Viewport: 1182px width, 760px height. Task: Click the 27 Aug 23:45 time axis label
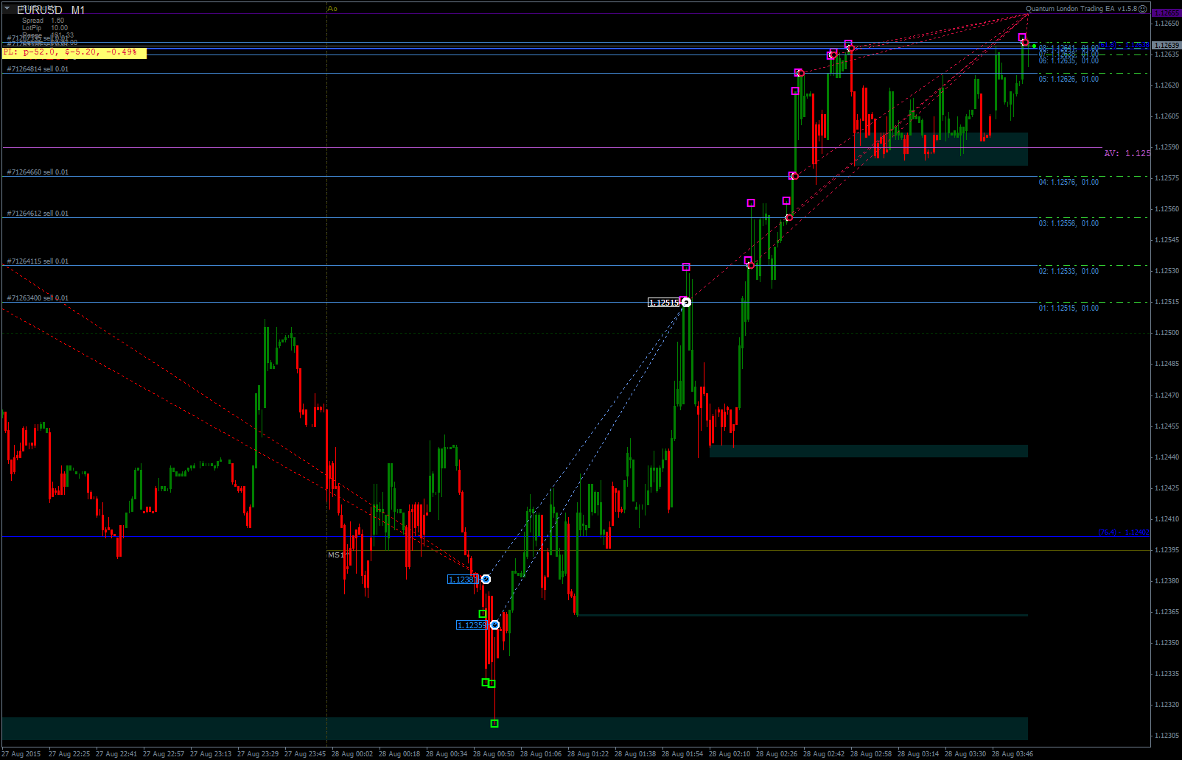[x=305, y=753]
